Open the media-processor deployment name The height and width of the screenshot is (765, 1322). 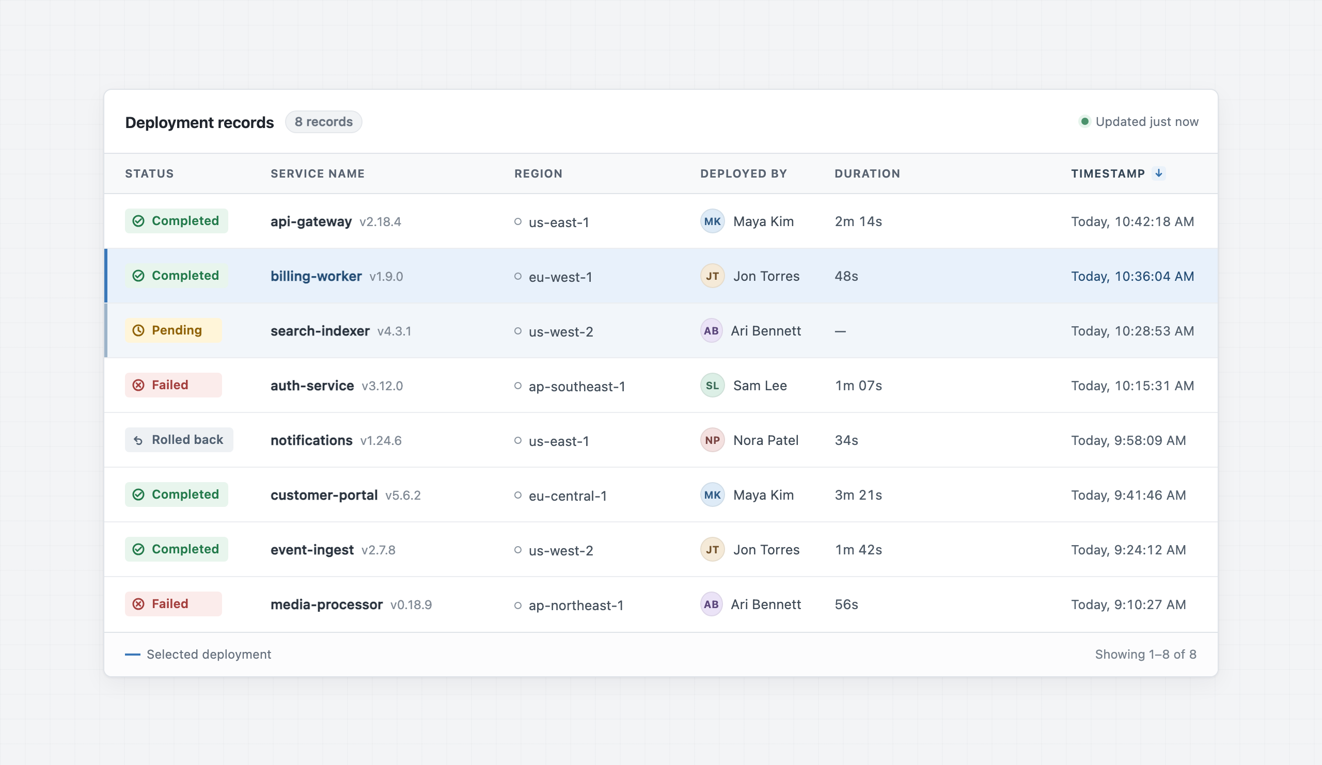click(x=326, y=604)
